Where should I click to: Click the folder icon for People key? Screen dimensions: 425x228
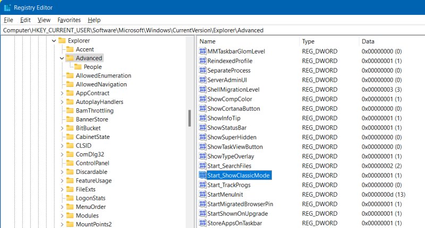(x=78, y=67)
